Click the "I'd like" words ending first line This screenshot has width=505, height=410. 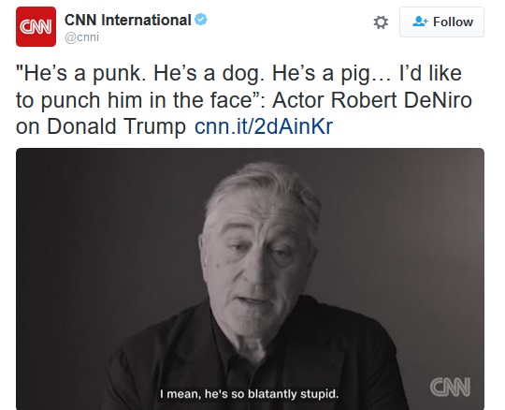click(430, 73)
